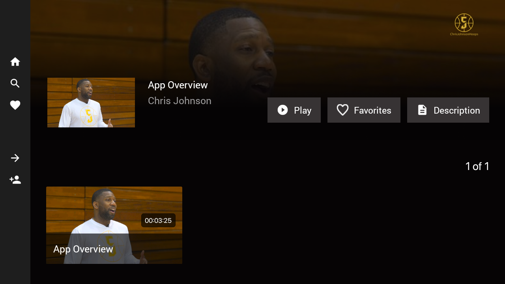This screenshot has width=505, height=284.
Task: Click the 00:03:25 duration badge
Action: [x=158, y=220]
